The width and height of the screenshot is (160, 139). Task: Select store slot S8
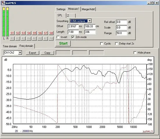pyautogui.click(x=51, y=33)
